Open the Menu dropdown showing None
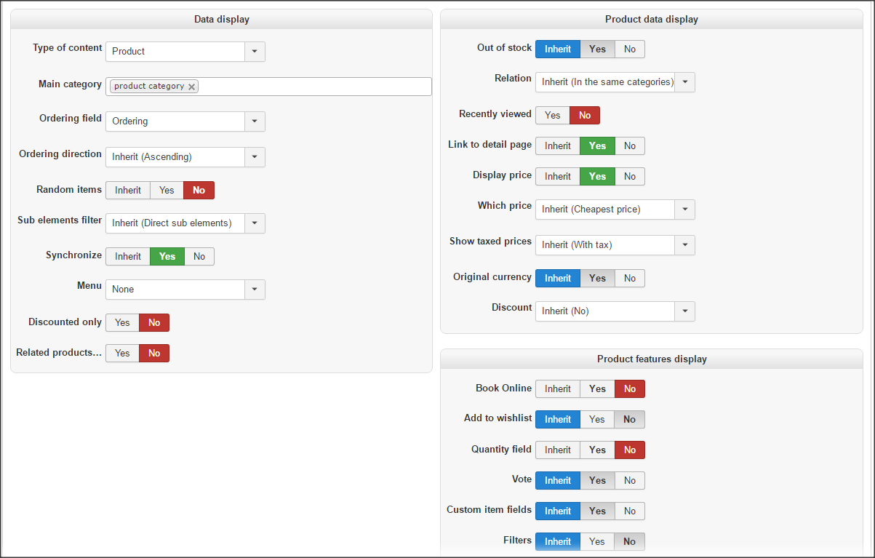Image resolution: width=875 pixels, height=558 pixels. (x=255, y=290)
